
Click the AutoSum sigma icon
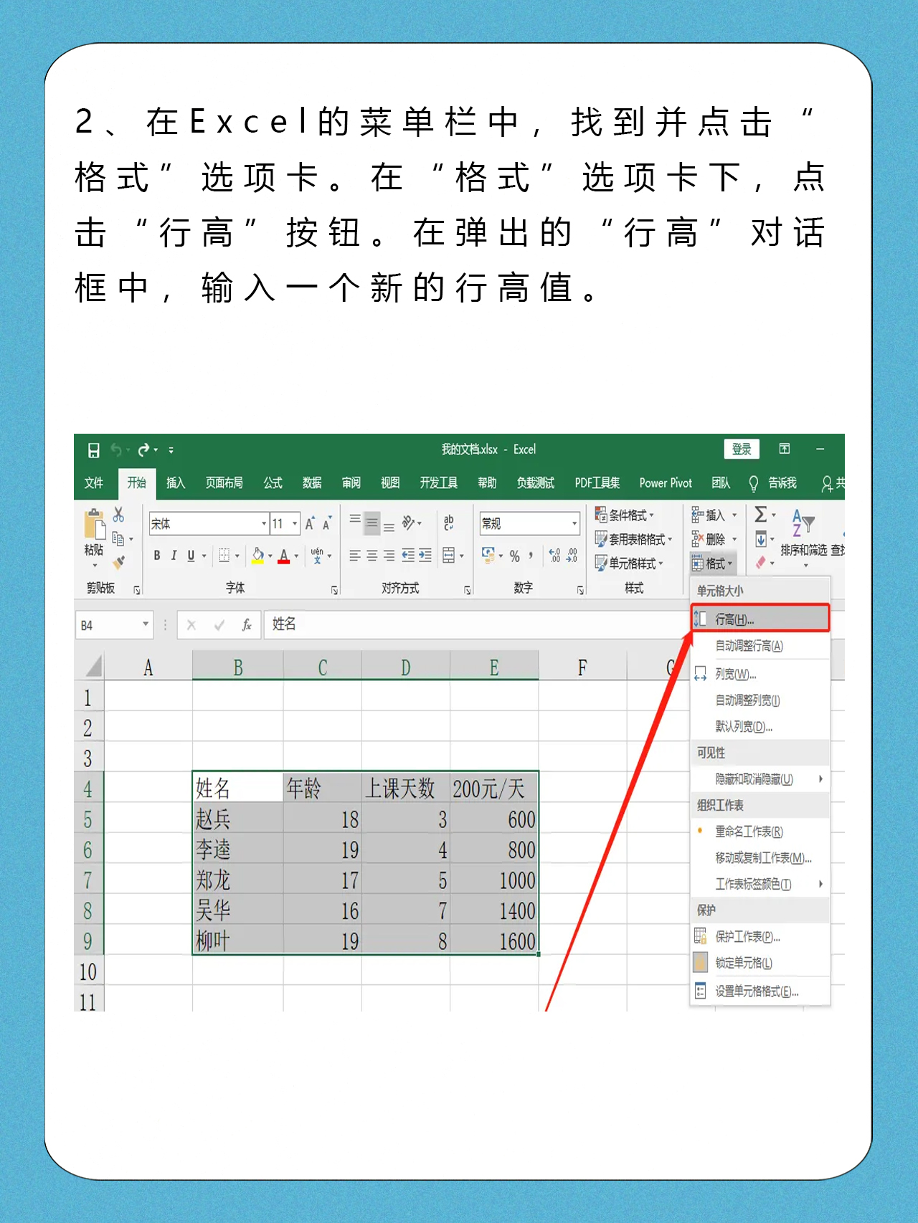[761, 515]
